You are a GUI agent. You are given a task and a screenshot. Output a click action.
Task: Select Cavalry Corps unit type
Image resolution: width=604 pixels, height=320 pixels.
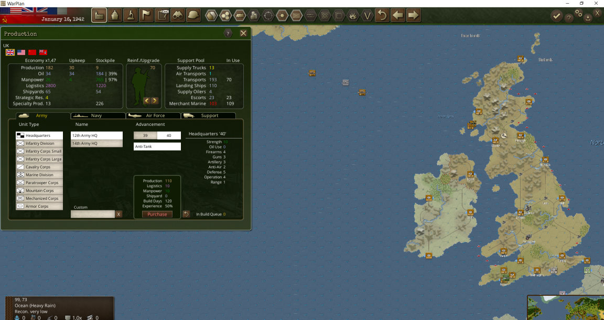pyautogui.click(x=39, y=167)
